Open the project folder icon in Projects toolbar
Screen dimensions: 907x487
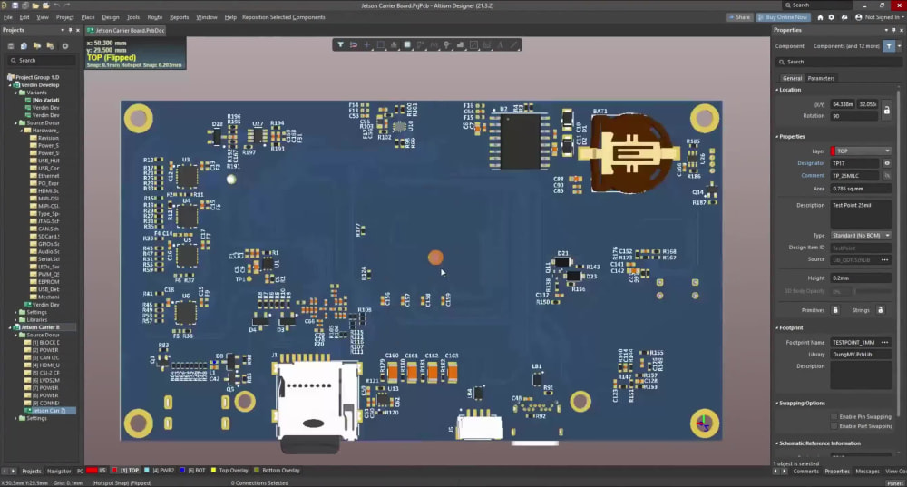point(37,45)
